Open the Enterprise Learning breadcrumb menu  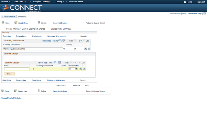(x=42, y=2)
